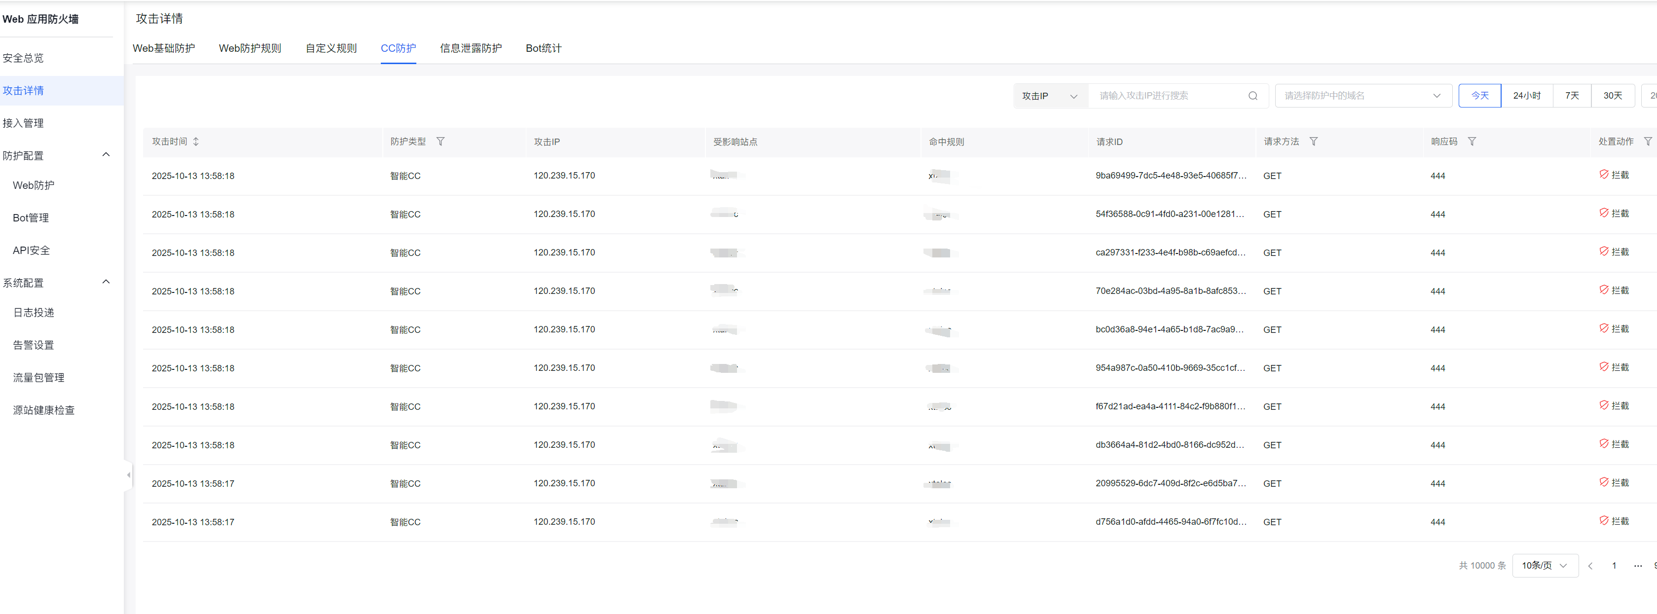
Task: Switch to the Web基础防护 tab
Action: coord(163,48)
